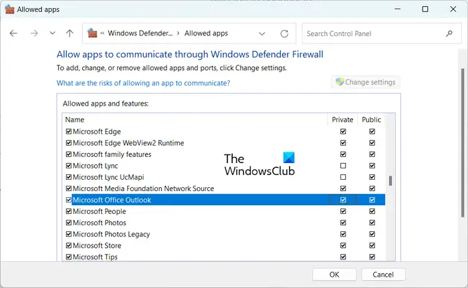468x288 pixels.
Task: Toggle Microsoft family features Private checkbox
Action: (x=343, y=154)
